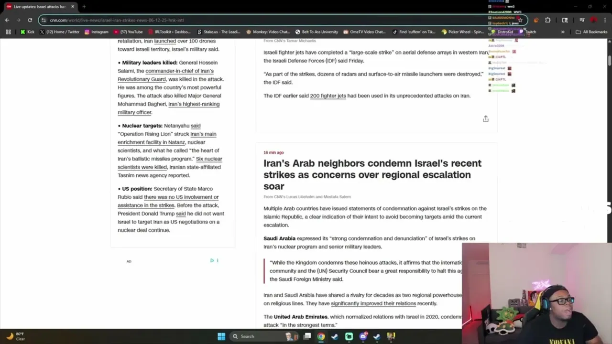
Task: Open the Instagram bookmark
Action: 96,32
